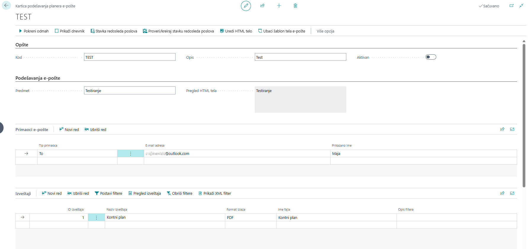Click the Format izlaza column header
Image resolution: width=528 pixels, height=249 pixels.
point(236,209)
